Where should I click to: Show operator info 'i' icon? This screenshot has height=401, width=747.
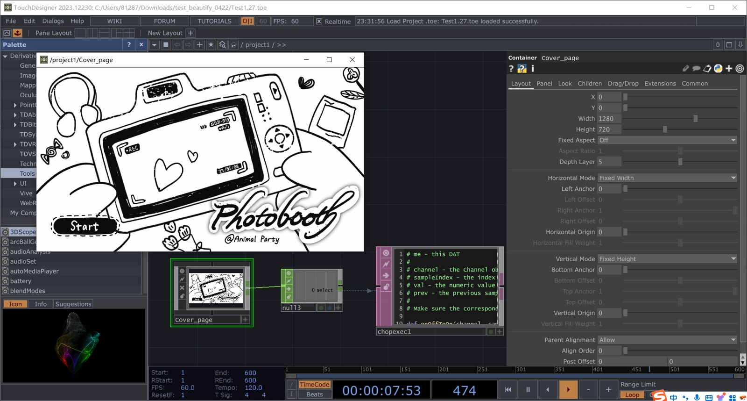tap(533, 69)
